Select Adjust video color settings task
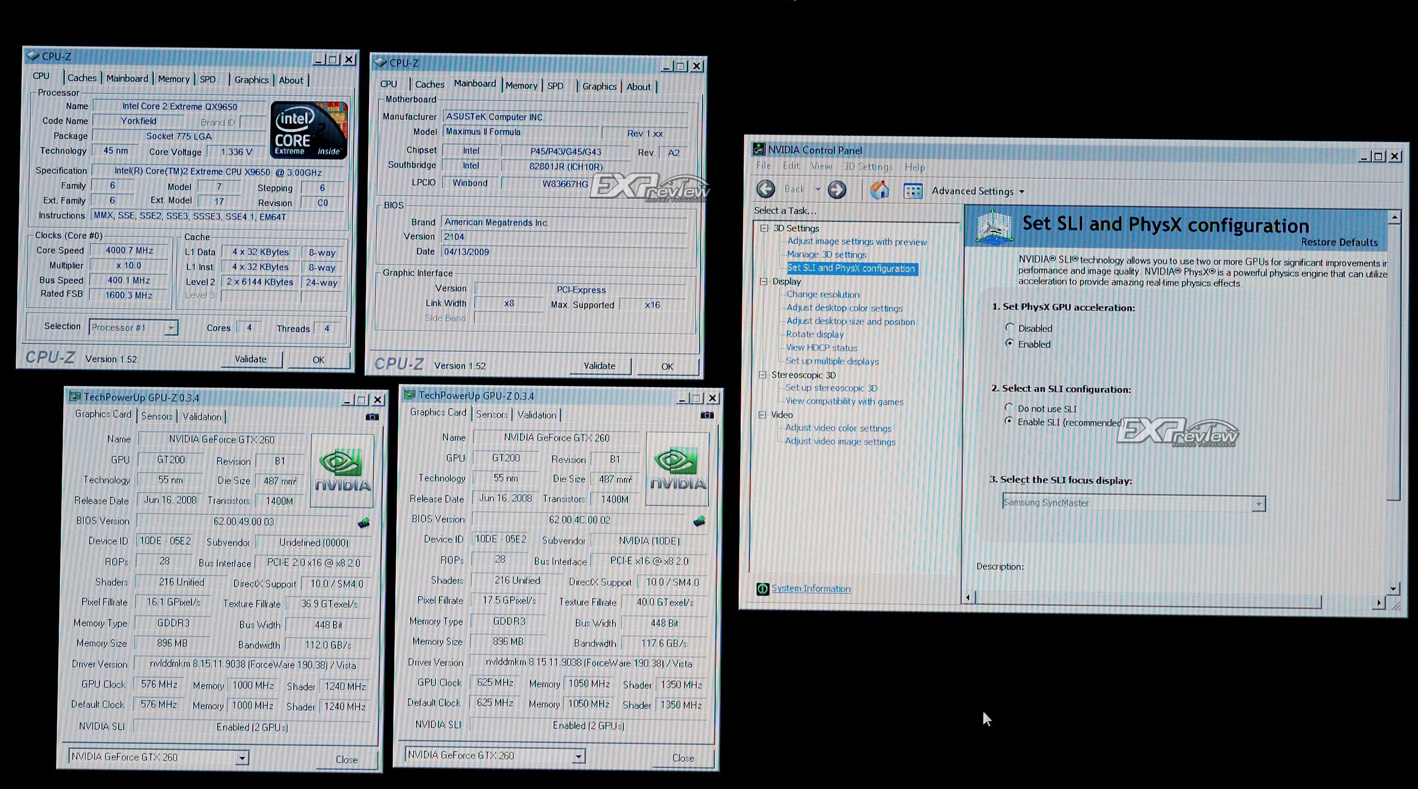The width and height of the screenshot is (1418, 789). (838, 428)
